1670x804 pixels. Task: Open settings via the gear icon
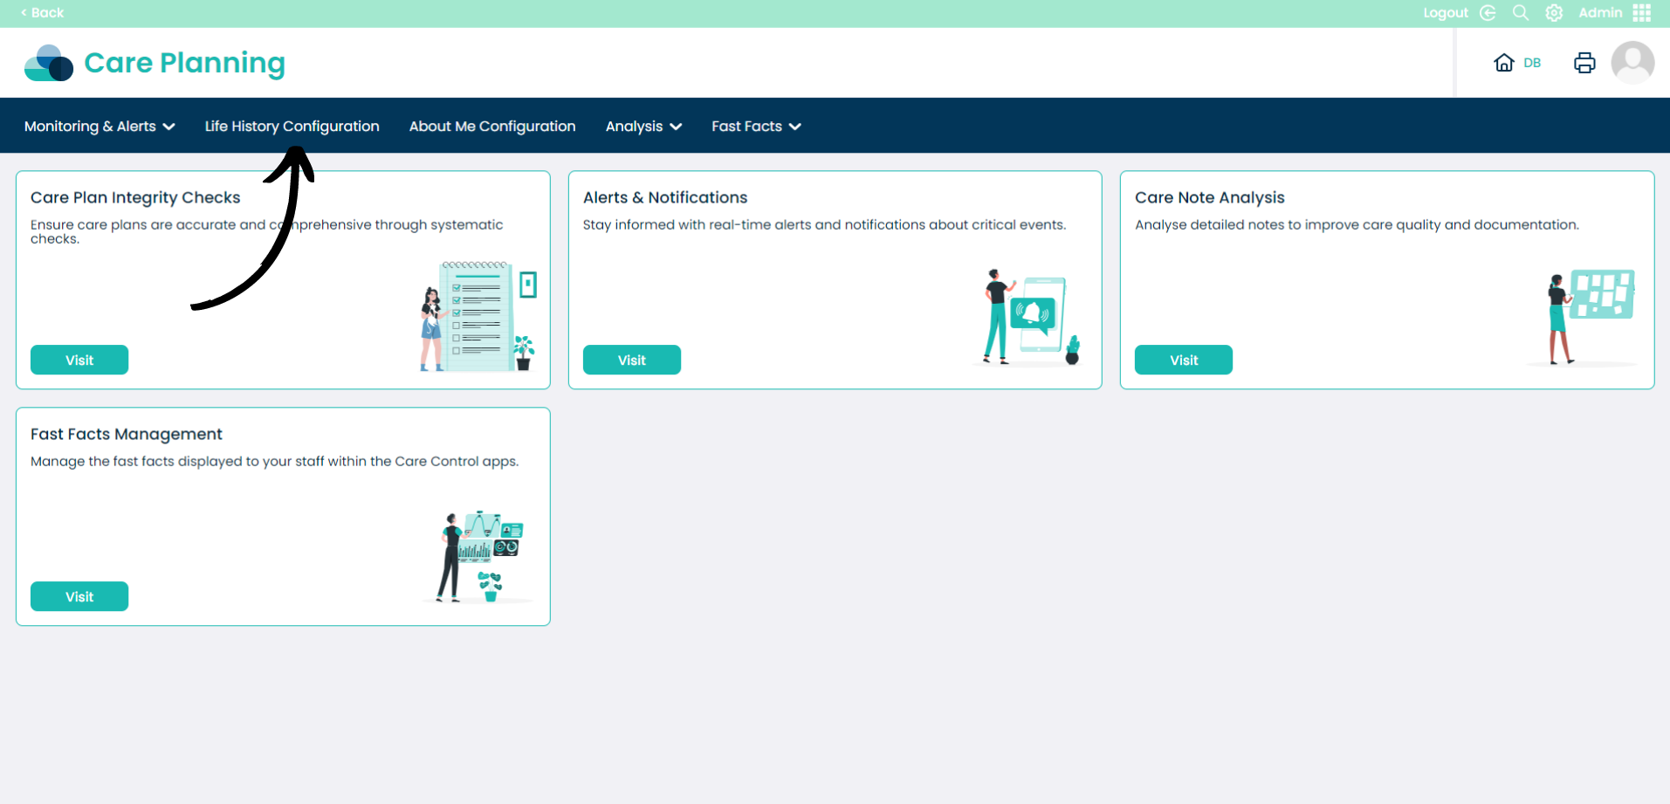click(1554, 13)
